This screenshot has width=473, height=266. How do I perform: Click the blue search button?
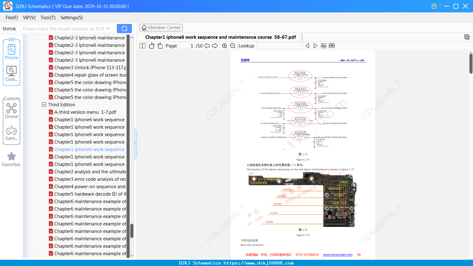point(124,29)
